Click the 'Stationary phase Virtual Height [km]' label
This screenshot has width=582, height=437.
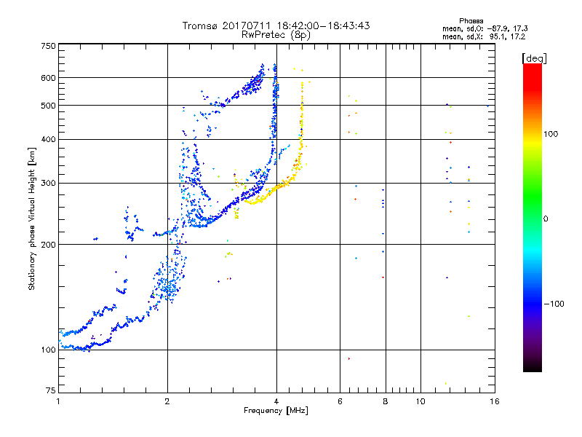click(32, 219)
